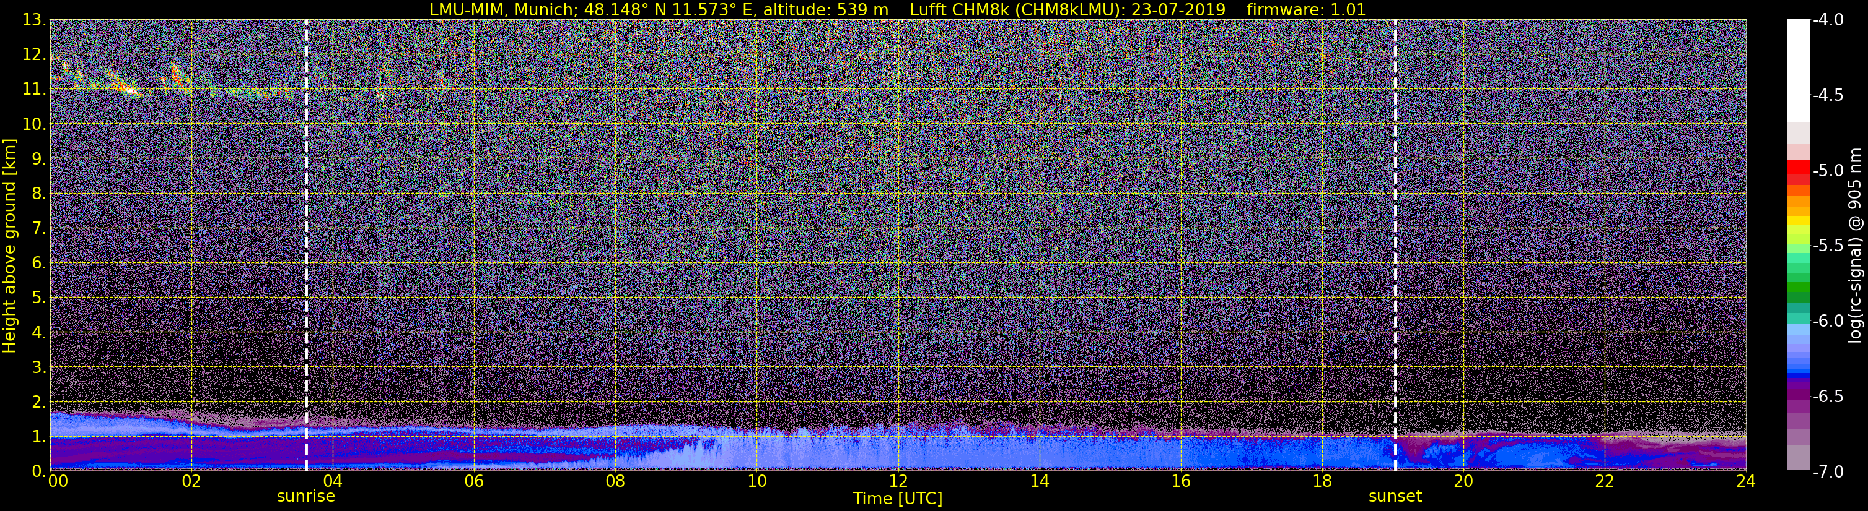Click the sunset dashed vertical marker line
The image size is (1868, 511).
[1395, 246]
